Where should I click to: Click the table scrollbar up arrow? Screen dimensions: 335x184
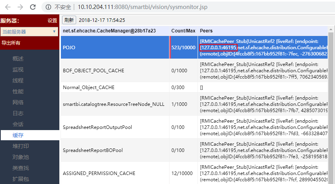click(x=331, y=29)
